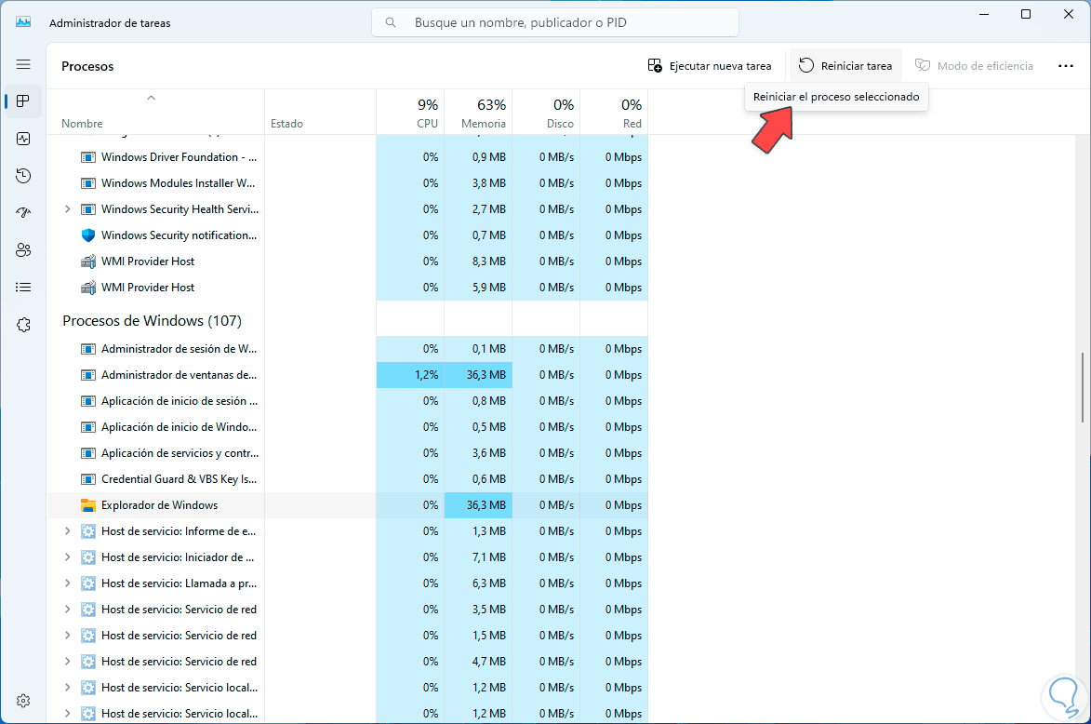Expand the first Host de servicio: Servicio local... row
The height and width of the screenshot is (724, 1091).
[x=68, y=688]
